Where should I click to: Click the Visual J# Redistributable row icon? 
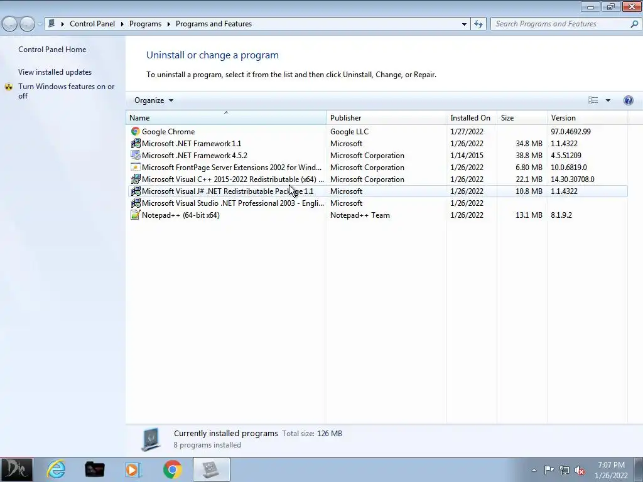point(136,191)
